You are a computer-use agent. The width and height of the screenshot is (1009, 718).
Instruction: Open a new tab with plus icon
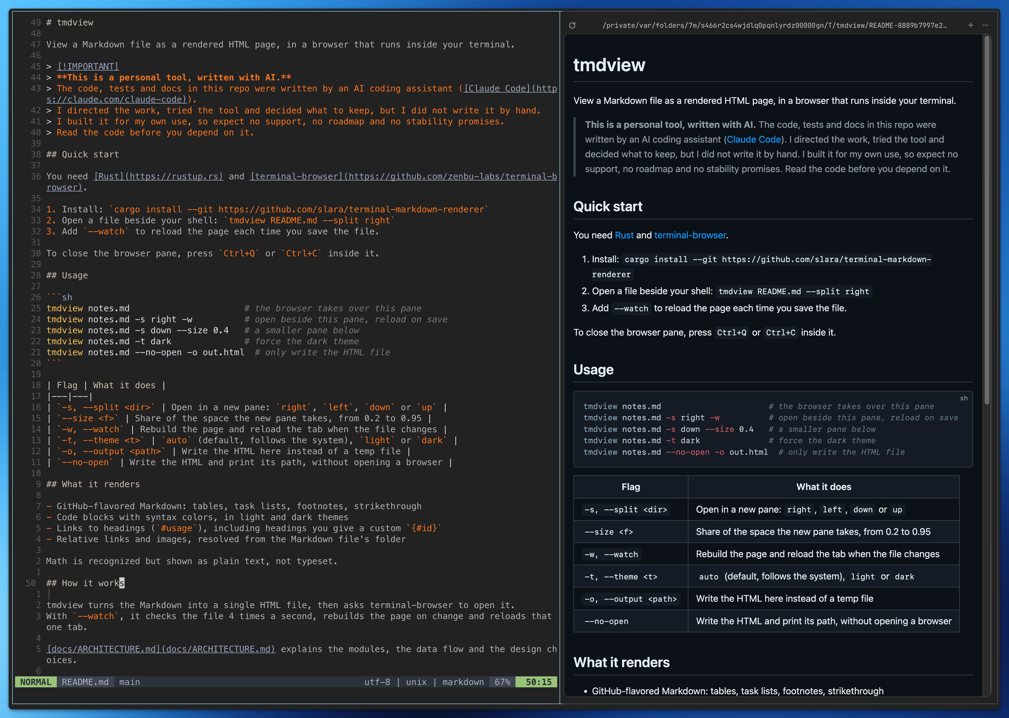[x=971, y=25]
